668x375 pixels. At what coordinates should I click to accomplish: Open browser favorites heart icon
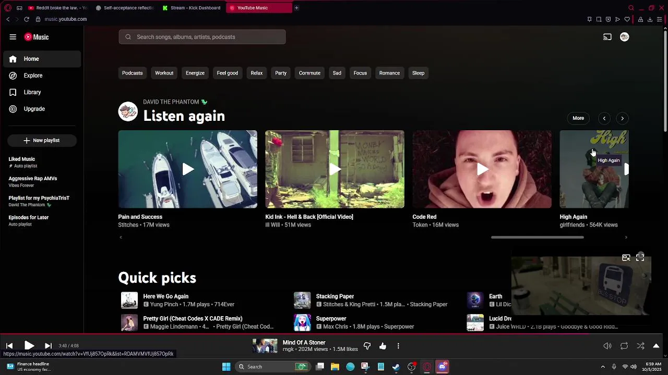pos(627,19)
